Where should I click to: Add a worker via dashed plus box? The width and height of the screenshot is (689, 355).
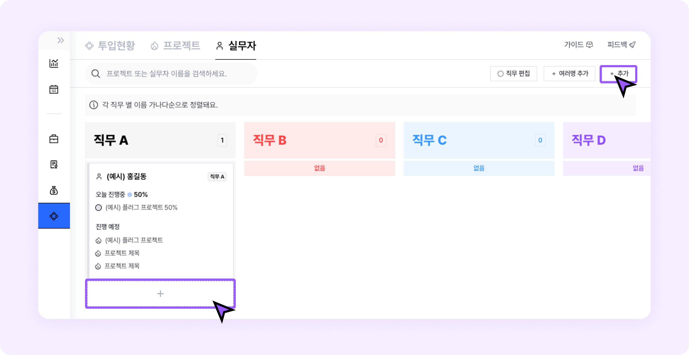pyautogui.click(x=160, y=293)
